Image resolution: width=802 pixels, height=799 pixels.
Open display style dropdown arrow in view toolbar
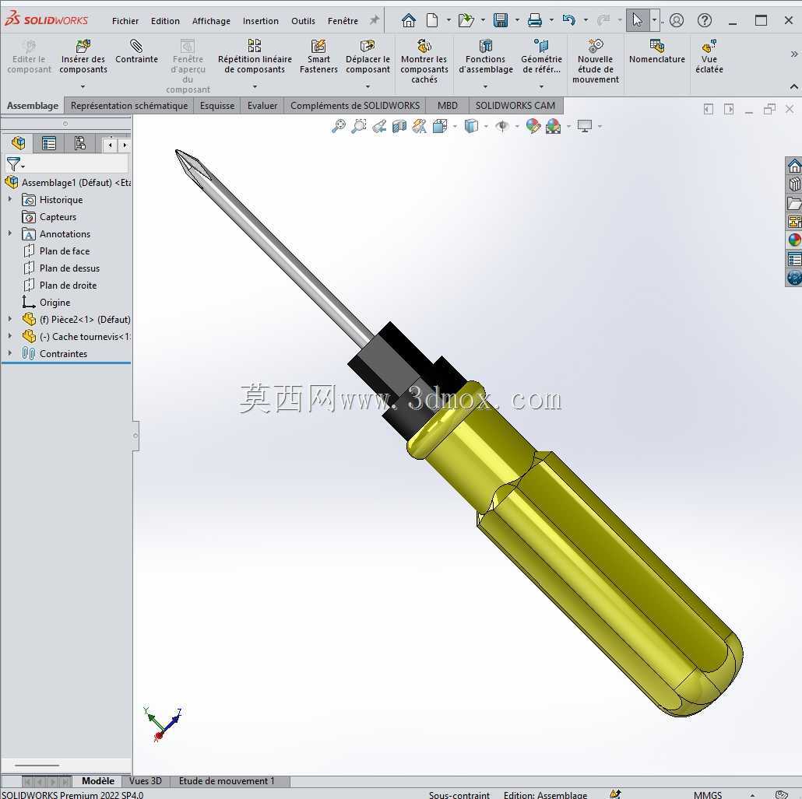[x=485, y=126]
